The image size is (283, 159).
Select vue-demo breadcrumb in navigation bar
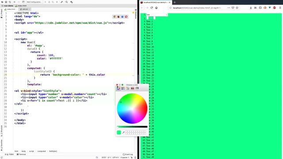coord(8,6)
